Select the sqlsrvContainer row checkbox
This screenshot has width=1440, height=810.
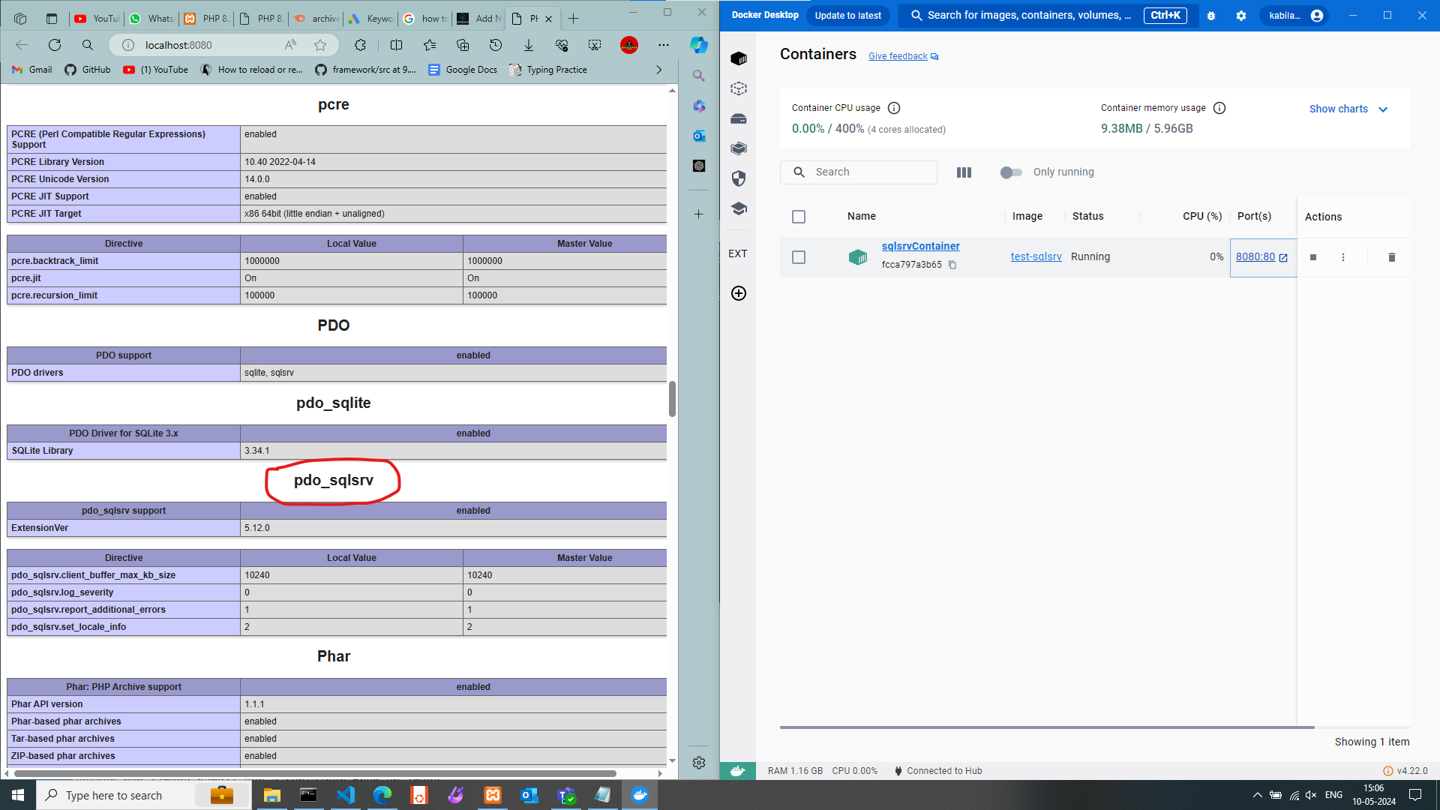799,257
